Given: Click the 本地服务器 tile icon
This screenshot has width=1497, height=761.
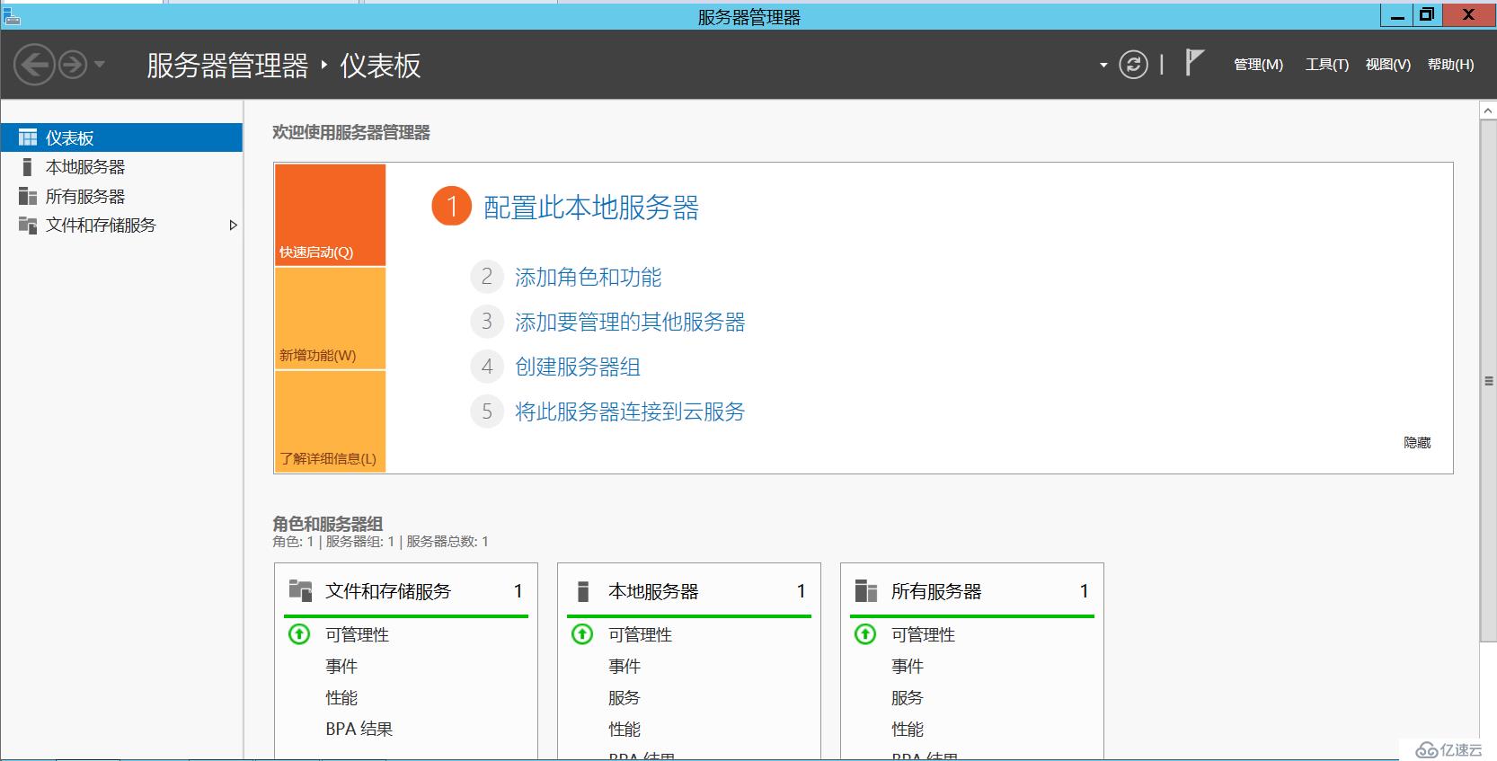Looking at the screenshot, I should 583,591.
